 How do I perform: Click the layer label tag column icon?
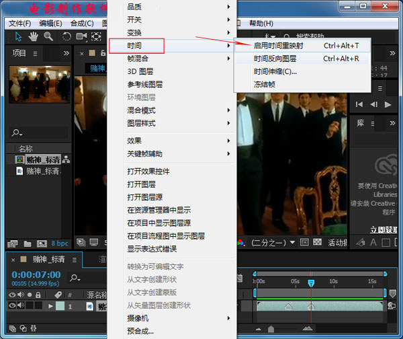click(58, 295)
